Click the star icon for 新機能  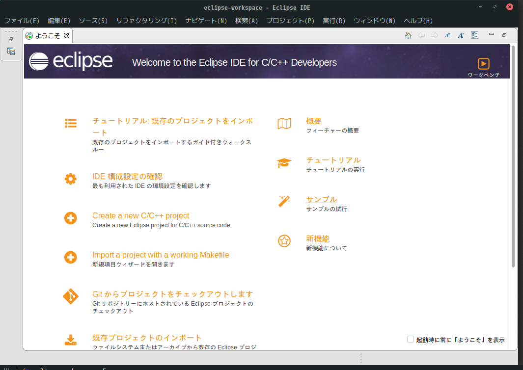[284, 241]
